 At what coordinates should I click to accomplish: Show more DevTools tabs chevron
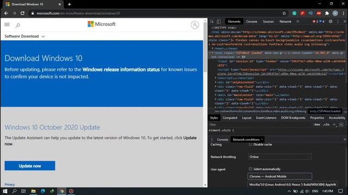298,22
